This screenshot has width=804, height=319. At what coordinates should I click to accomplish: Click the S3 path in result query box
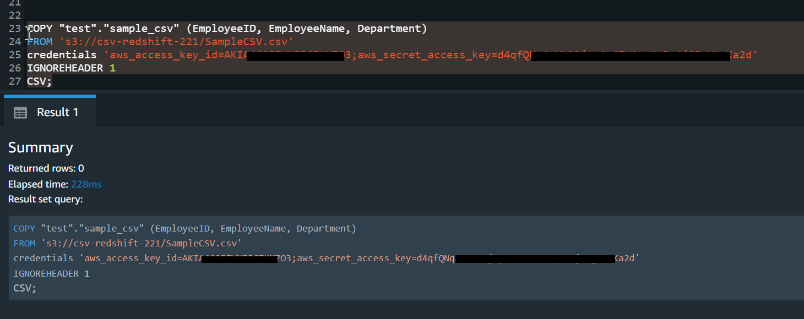point(140,243)
